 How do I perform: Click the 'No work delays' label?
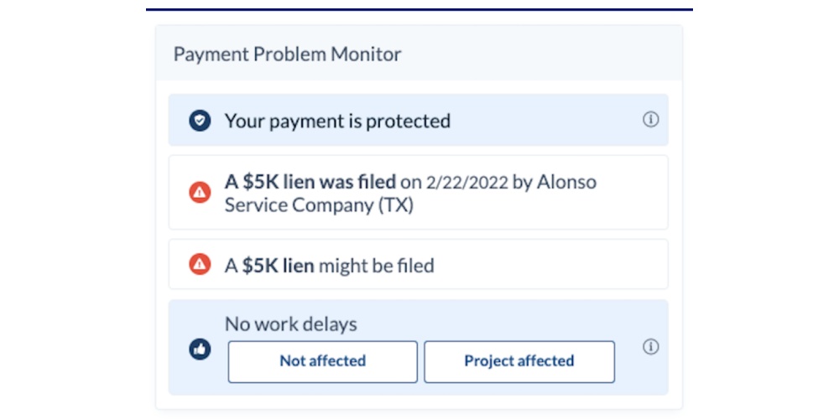290,324
